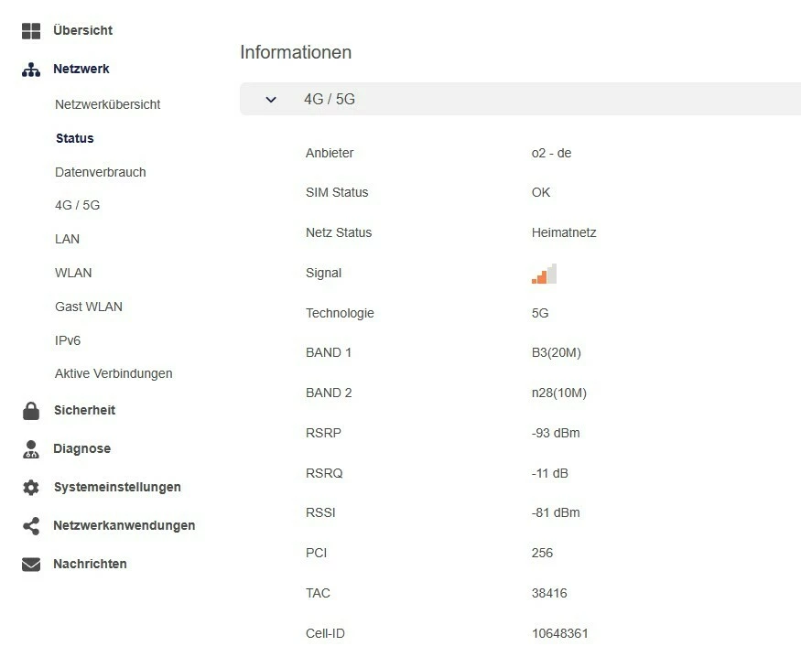The height and width of the screenshot is (657, 801).
Task: Go to 4G / 5G sidebar settings
Action: [77, 205]
